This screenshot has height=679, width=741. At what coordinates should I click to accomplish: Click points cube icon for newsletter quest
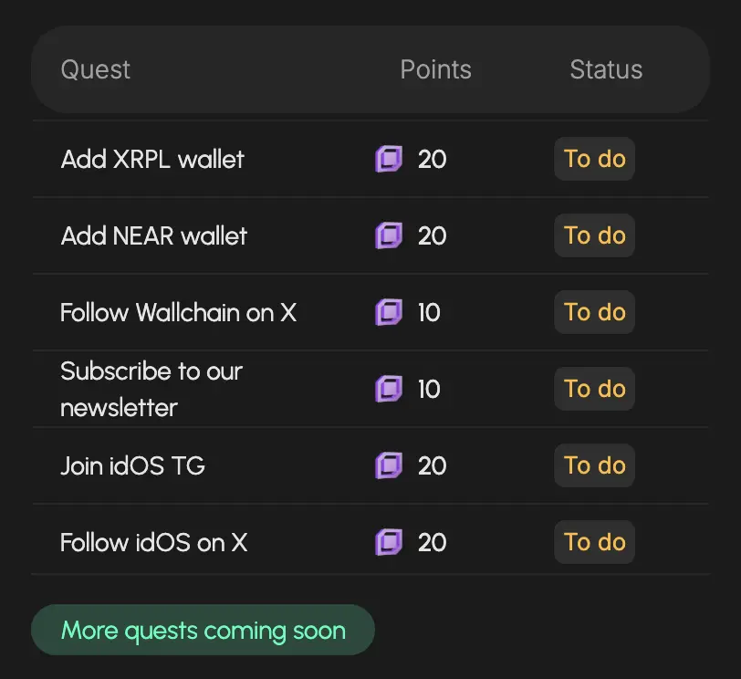click(389, 390)
